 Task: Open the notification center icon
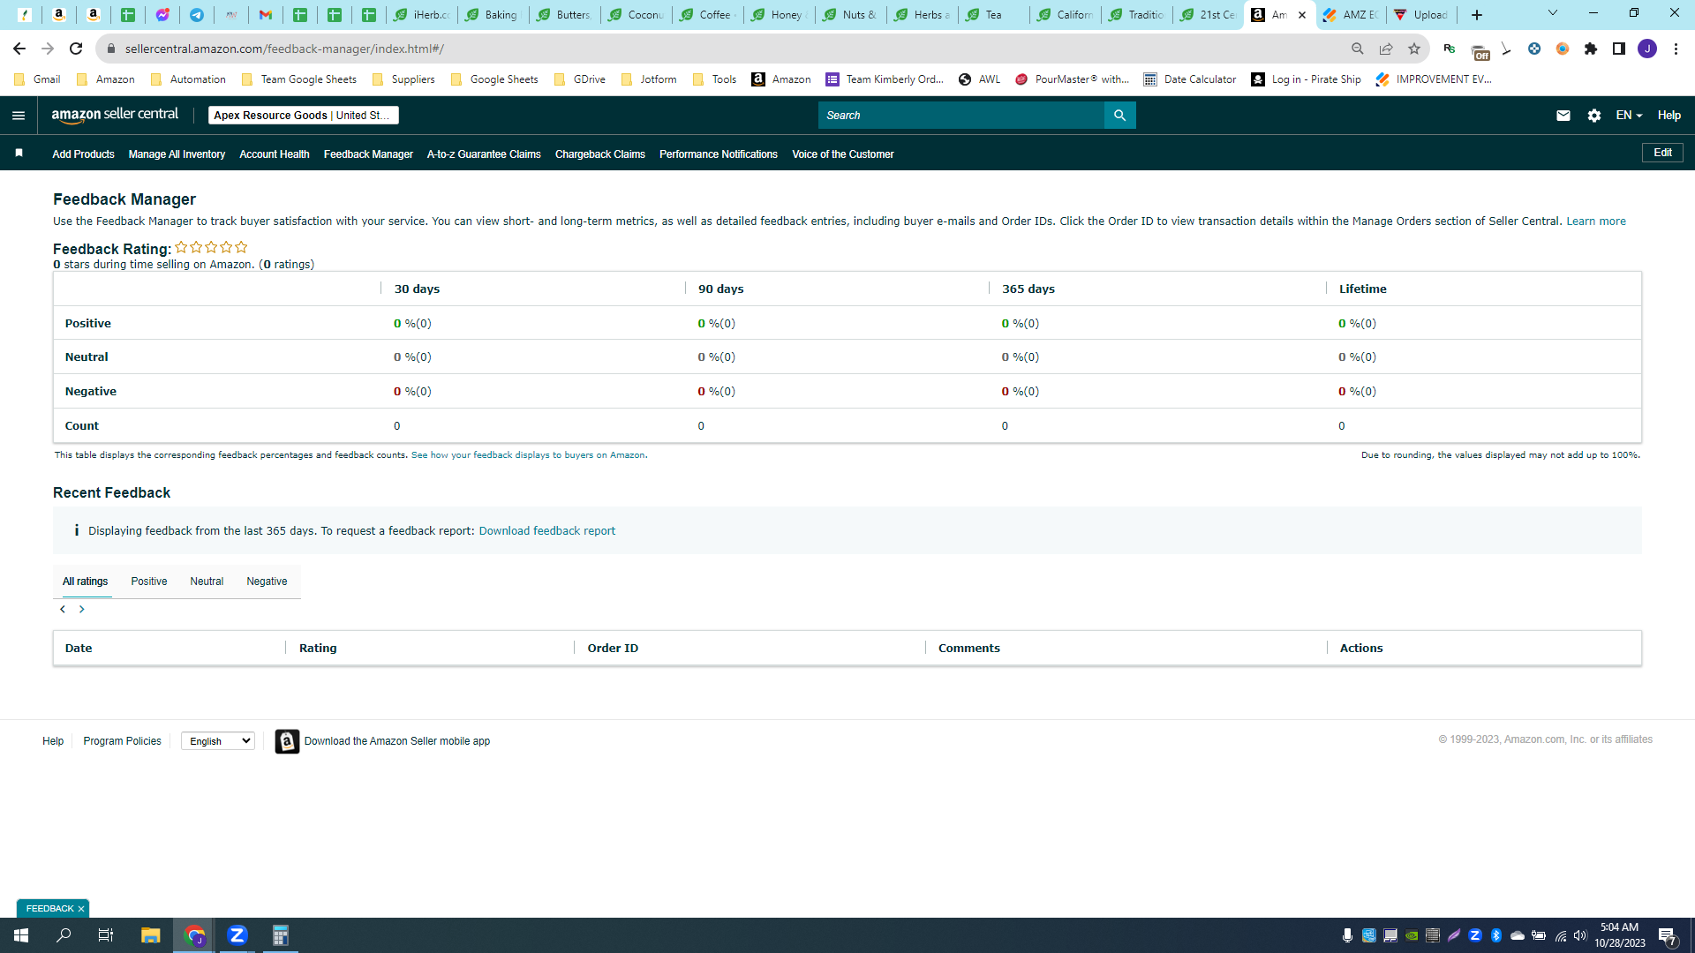pos(1668,935)
